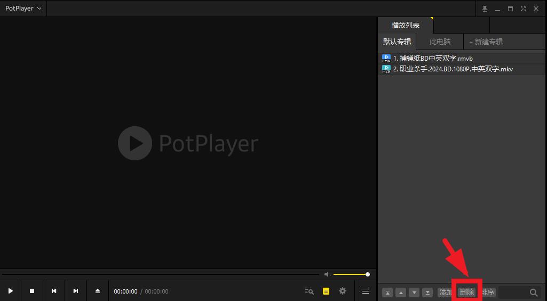547x301 pixels.
Task: Click the playlist search magnifier icon
Action: (x=534, y=292)
